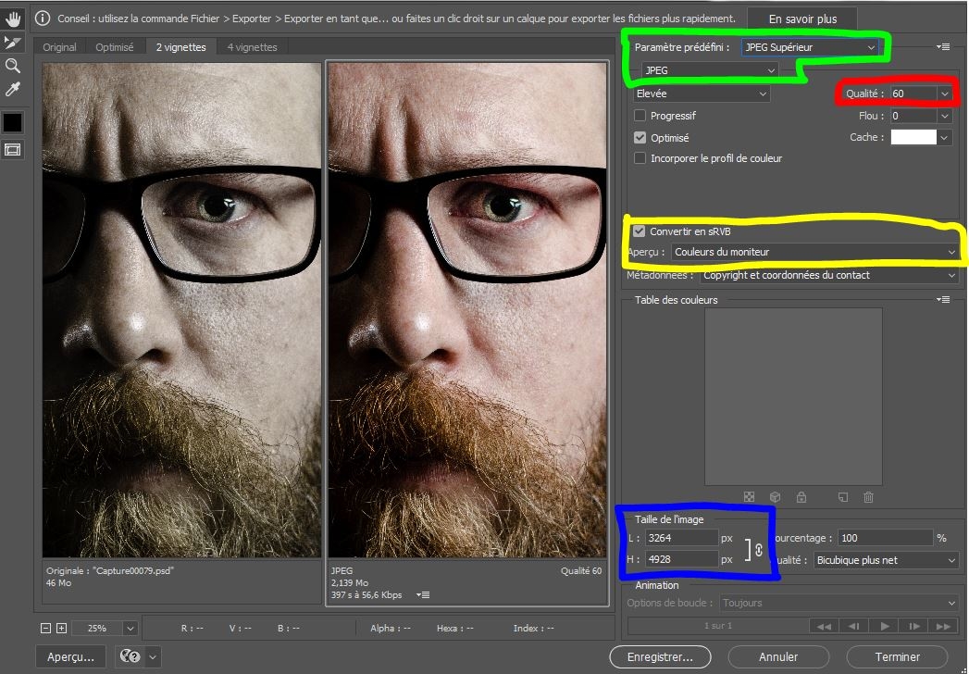Viewport: 969px width, 674px height.
Task: Click the Enregistrer button
Action: [660, 656]
